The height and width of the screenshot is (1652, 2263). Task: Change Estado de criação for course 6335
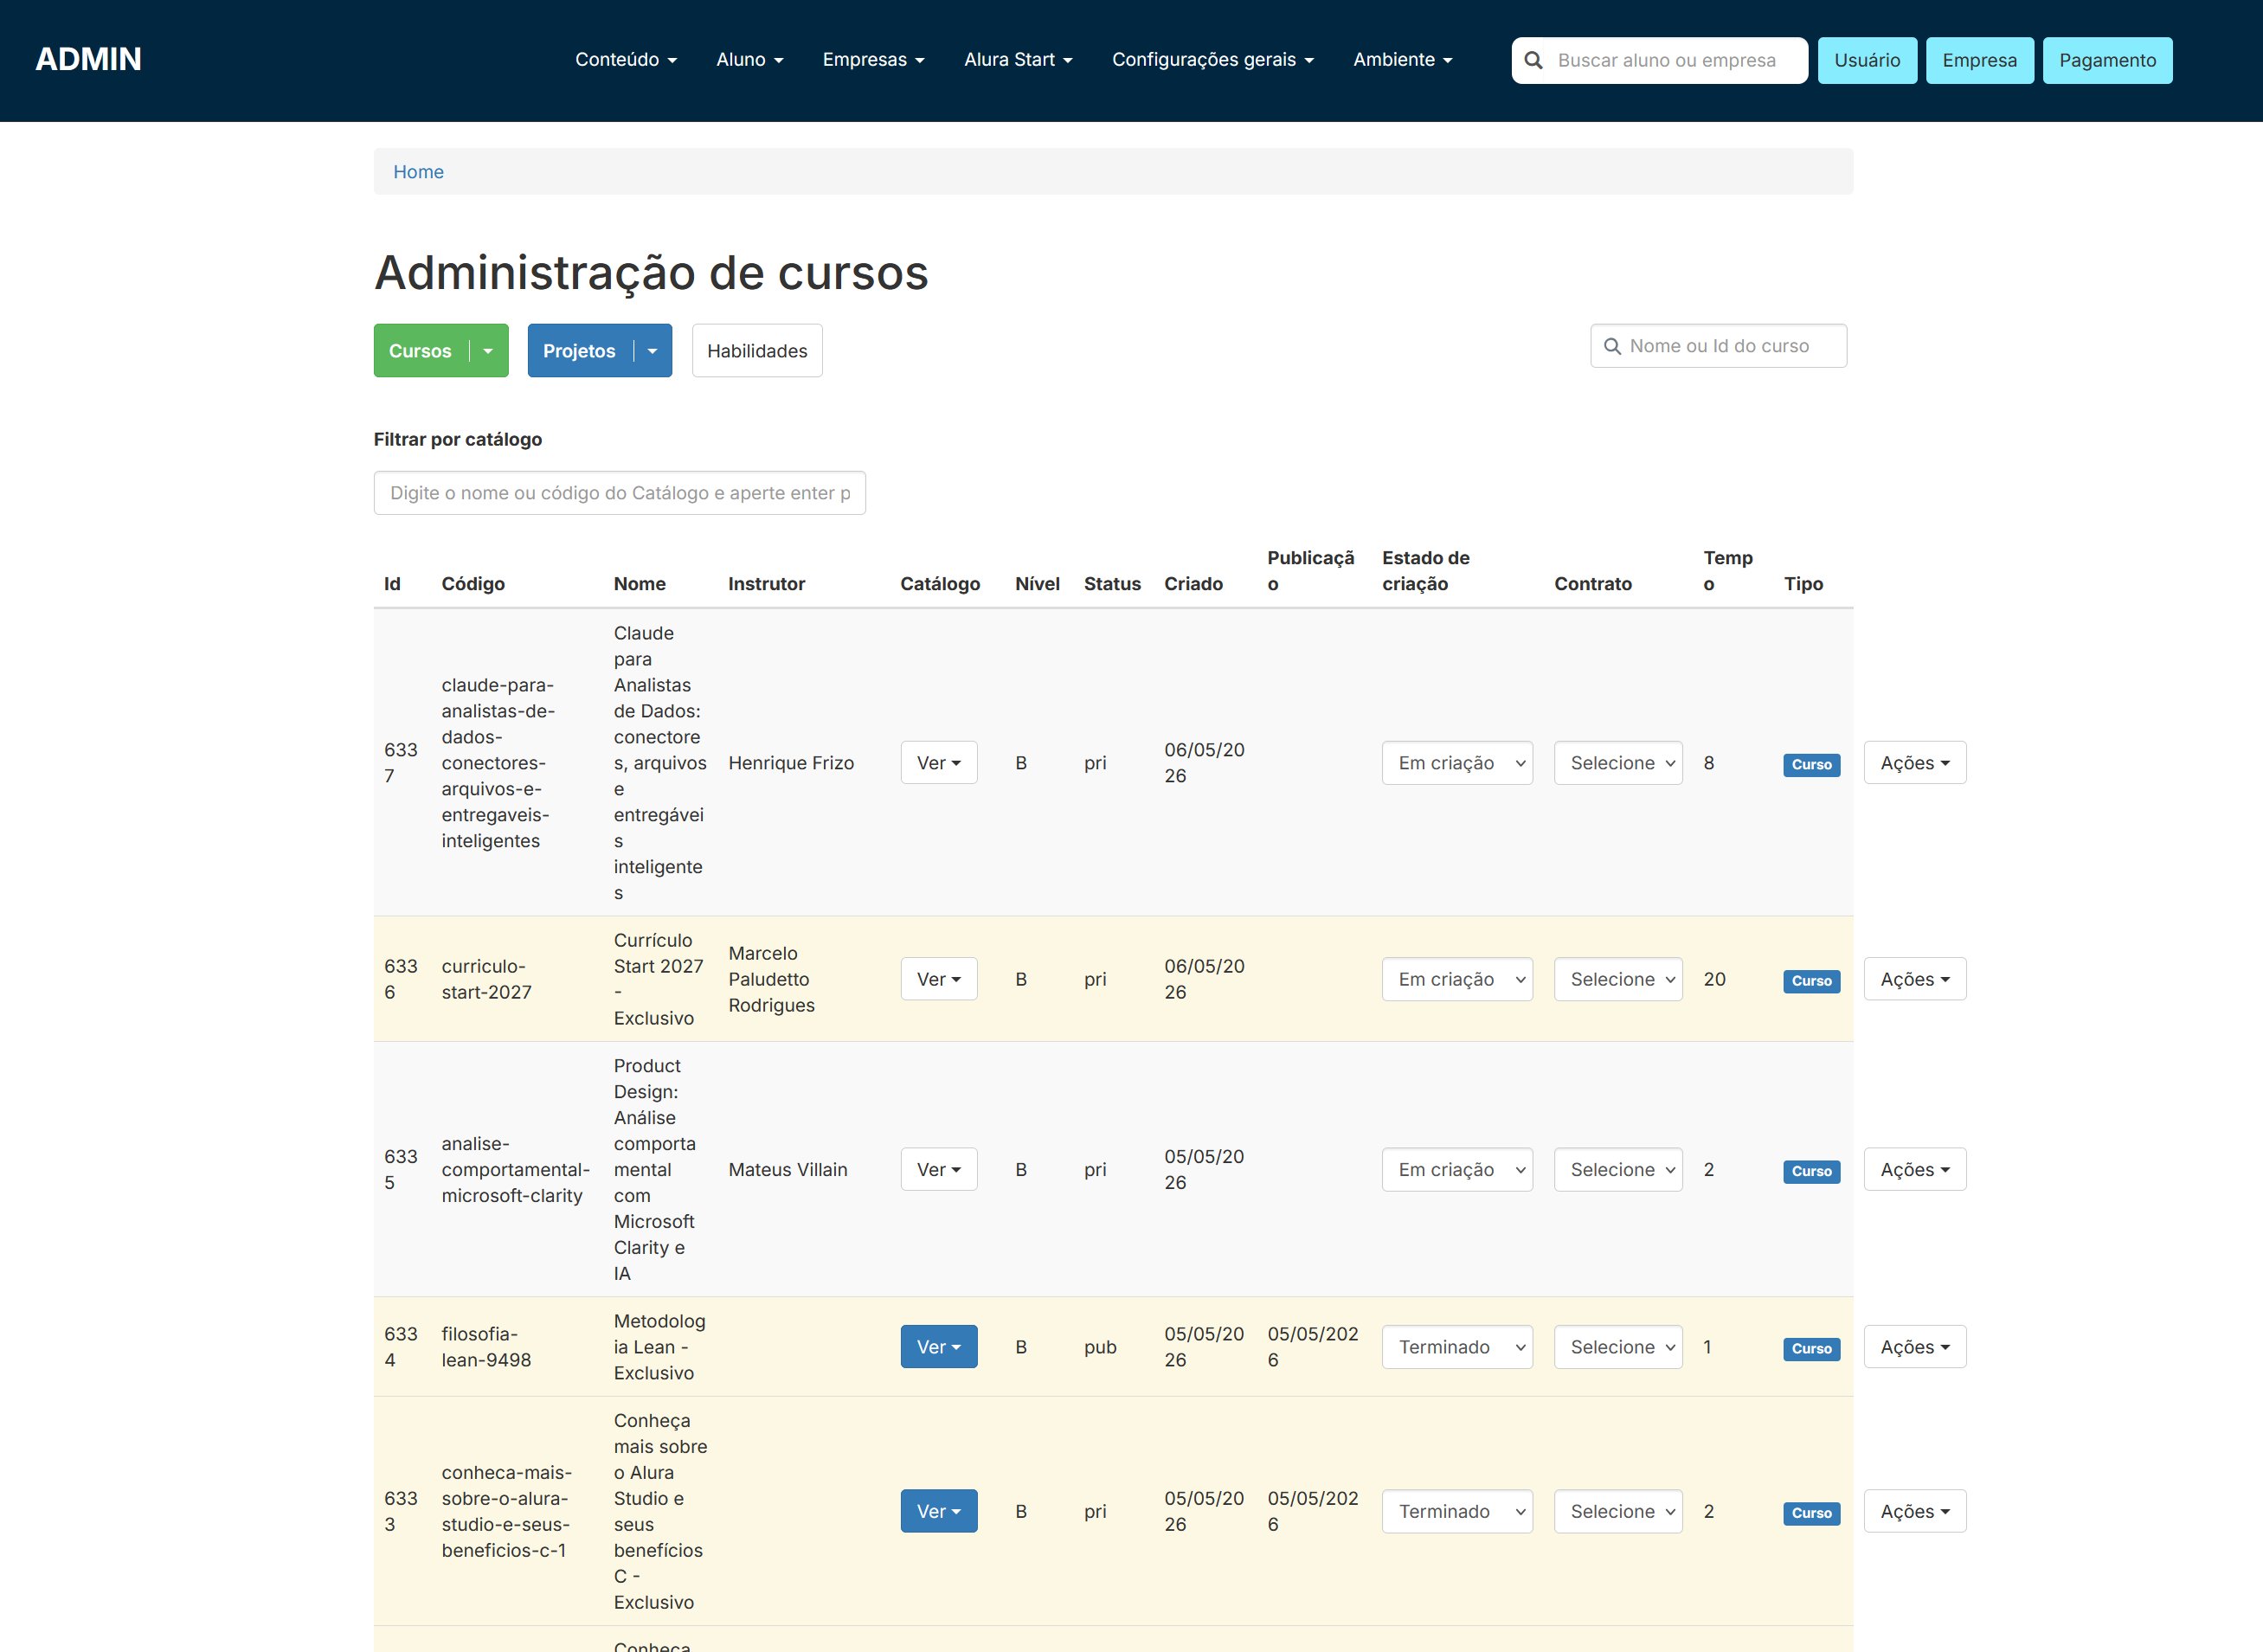[1457, 1169]
